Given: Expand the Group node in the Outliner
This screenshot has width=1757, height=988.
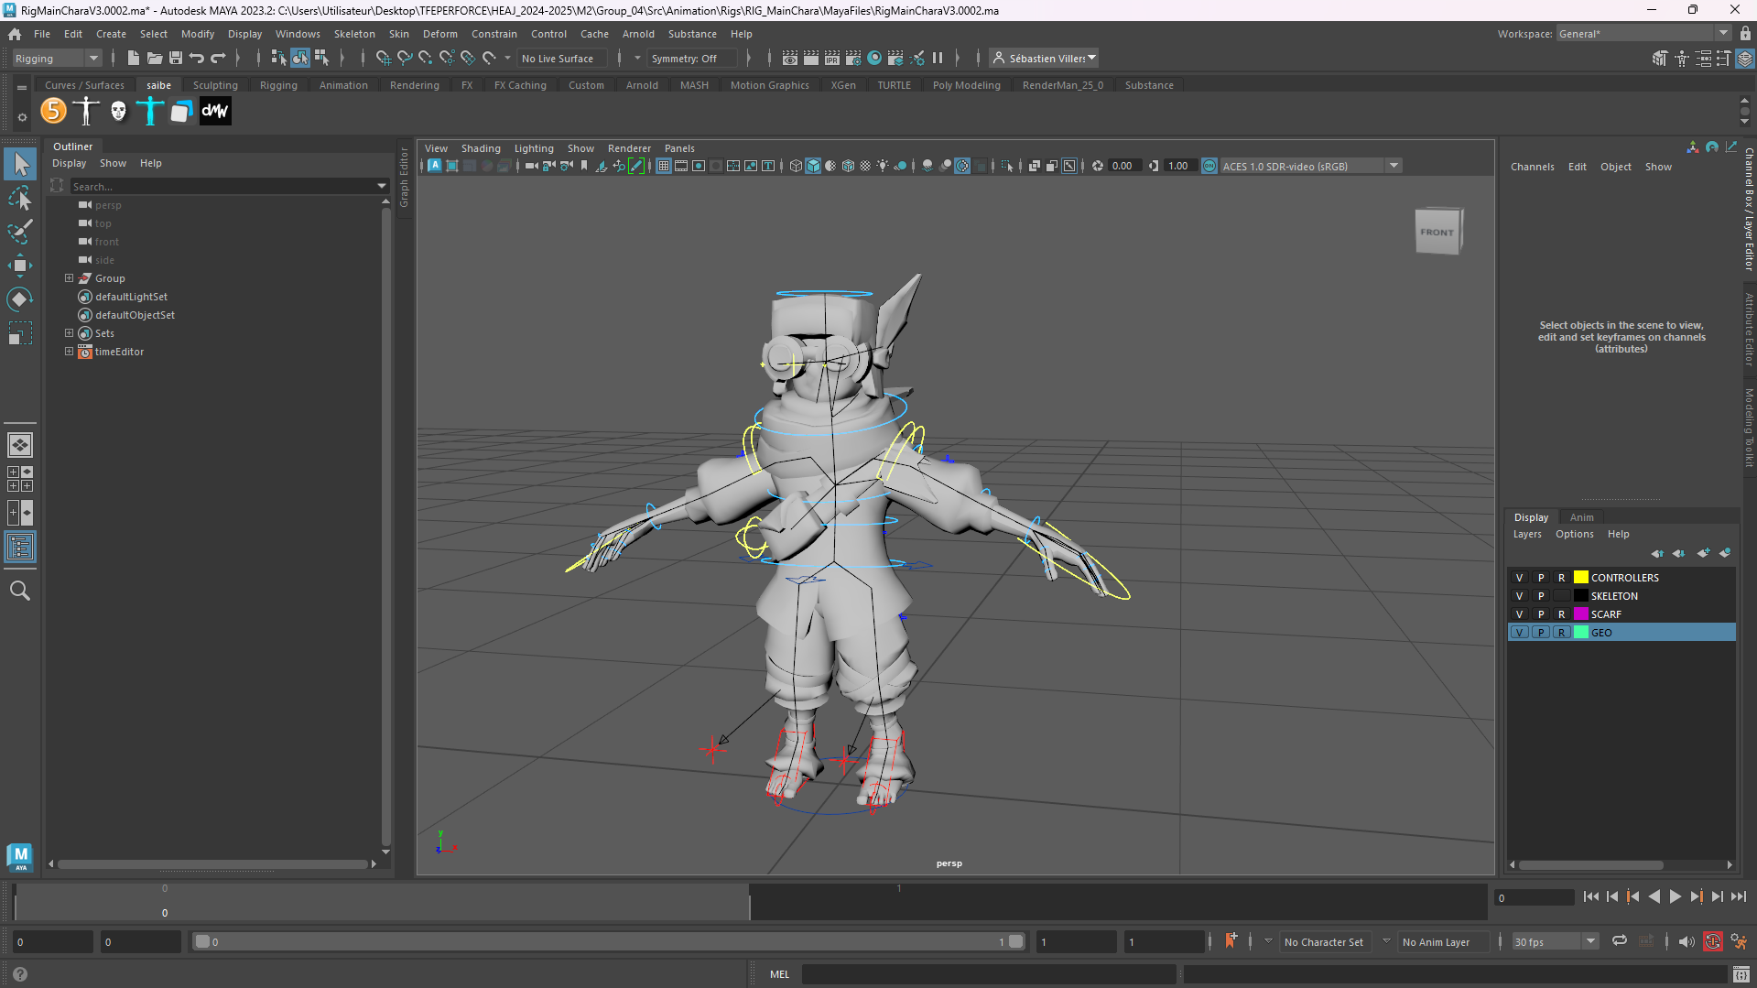Looking at the screenshot, I should [x=69, y=278].
